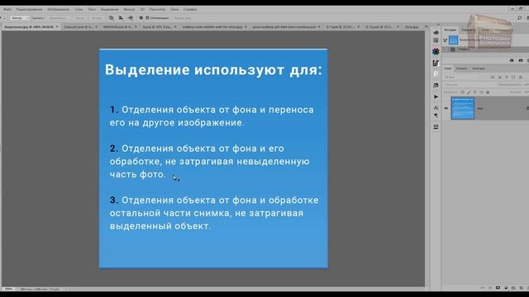
Task: Open the Контур mode dropdown in options bar
Action: (19, 18)
